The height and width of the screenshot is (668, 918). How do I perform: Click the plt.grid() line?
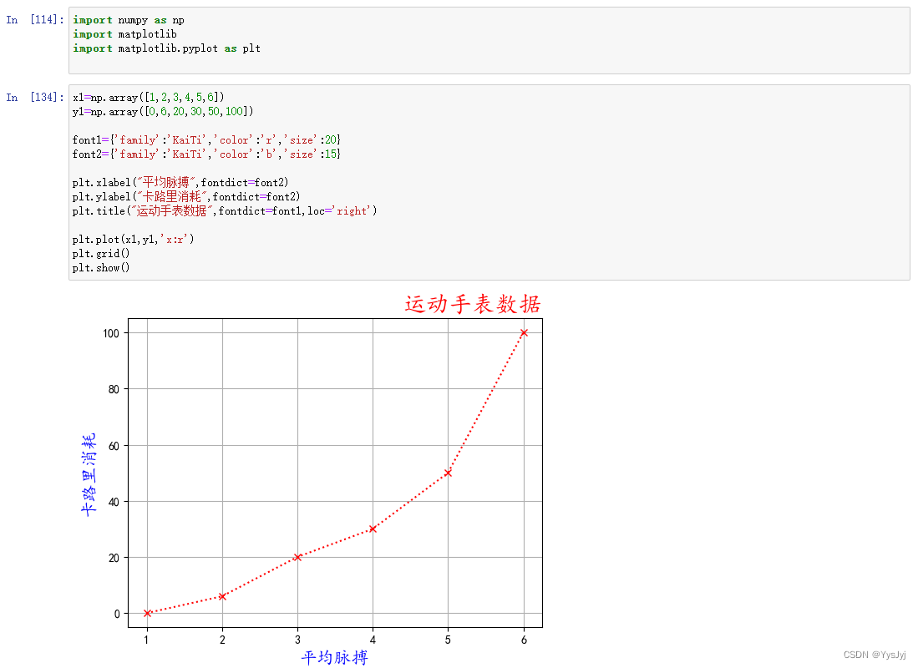point(101,254)
